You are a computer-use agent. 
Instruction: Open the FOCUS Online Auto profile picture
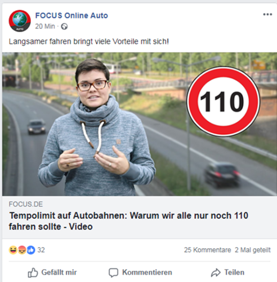pyautogui.click(x=20, y=21)
